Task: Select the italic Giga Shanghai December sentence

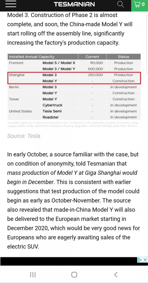Action: (72, 177)
